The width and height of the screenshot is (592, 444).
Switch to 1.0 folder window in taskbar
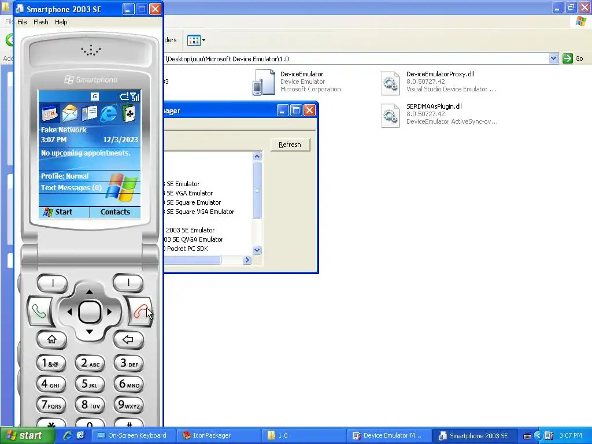[x=304, y=435]
